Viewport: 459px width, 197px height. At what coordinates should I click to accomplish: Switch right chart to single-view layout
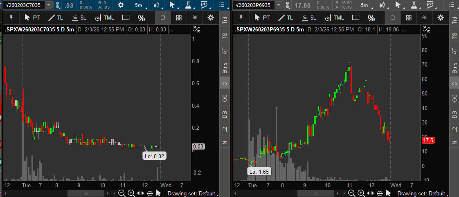pos(392,18)
